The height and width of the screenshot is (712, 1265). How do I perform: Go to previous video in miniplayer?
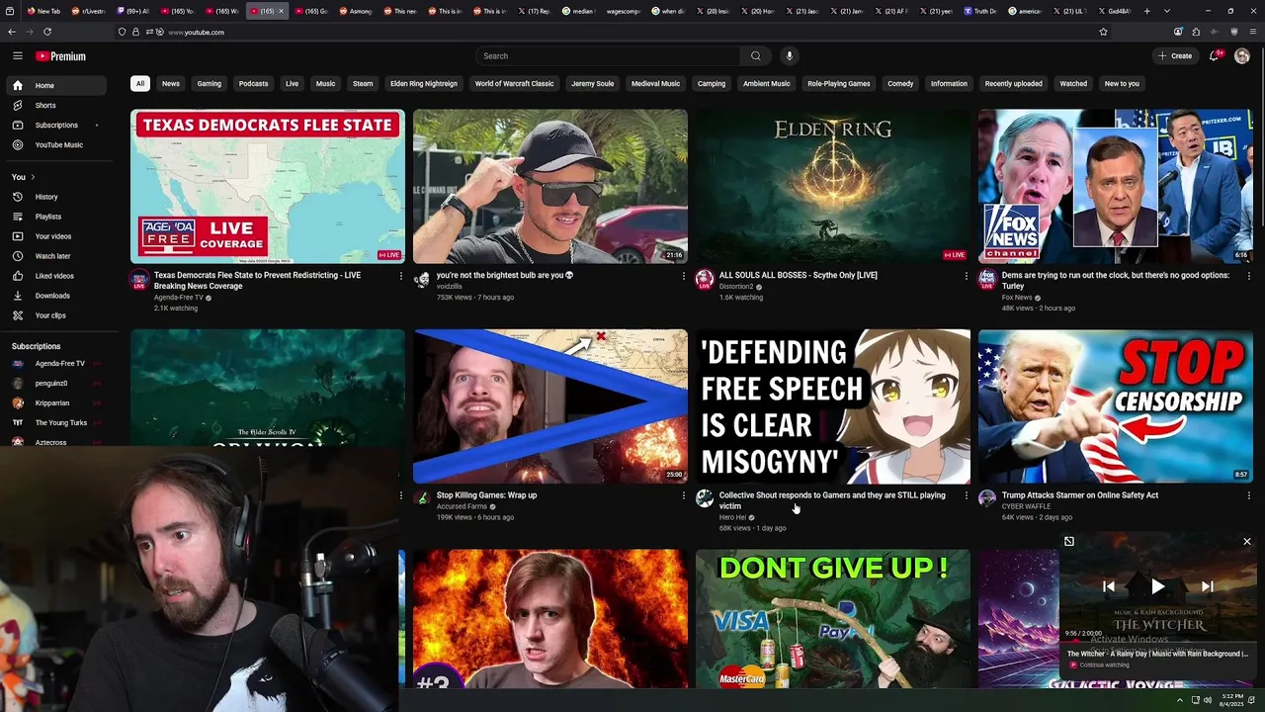click(1109, 586)
